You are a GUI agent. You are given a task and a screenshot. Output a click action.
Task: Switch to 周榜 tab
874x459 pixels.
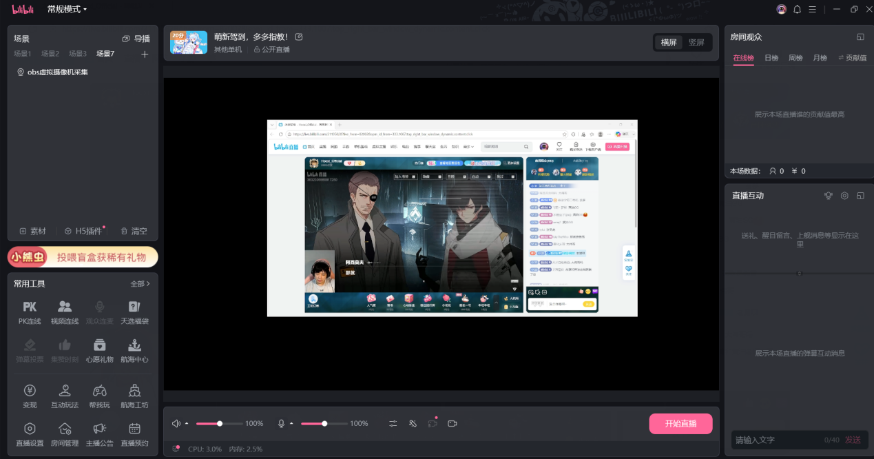click(x=795, y=58)
